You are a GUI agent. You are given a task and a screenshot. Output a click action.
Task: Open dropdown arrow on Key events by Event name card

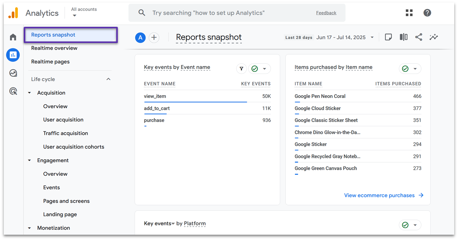click(264, 69)
